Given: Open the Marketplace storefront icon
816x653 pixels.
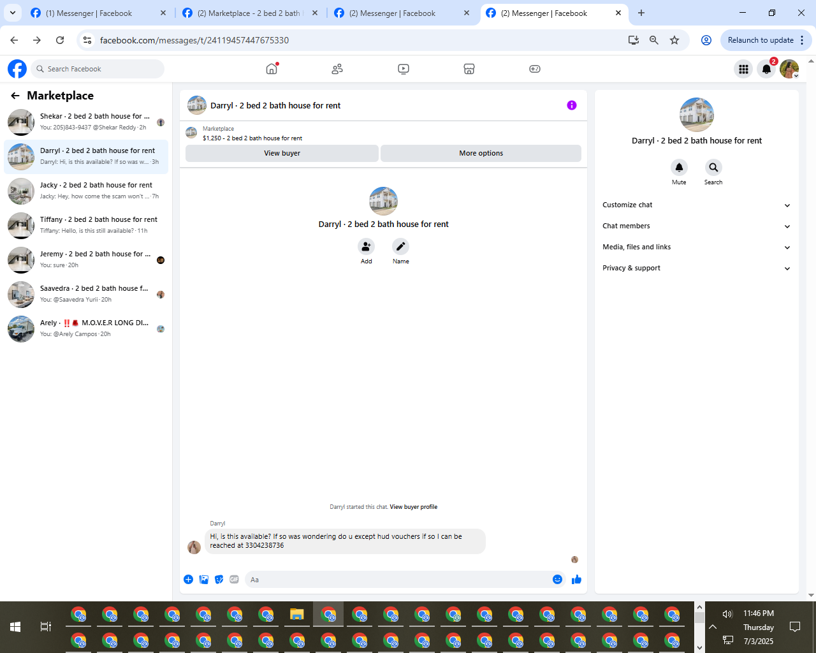Looking at the screenshot, I should tap(469, 69).
